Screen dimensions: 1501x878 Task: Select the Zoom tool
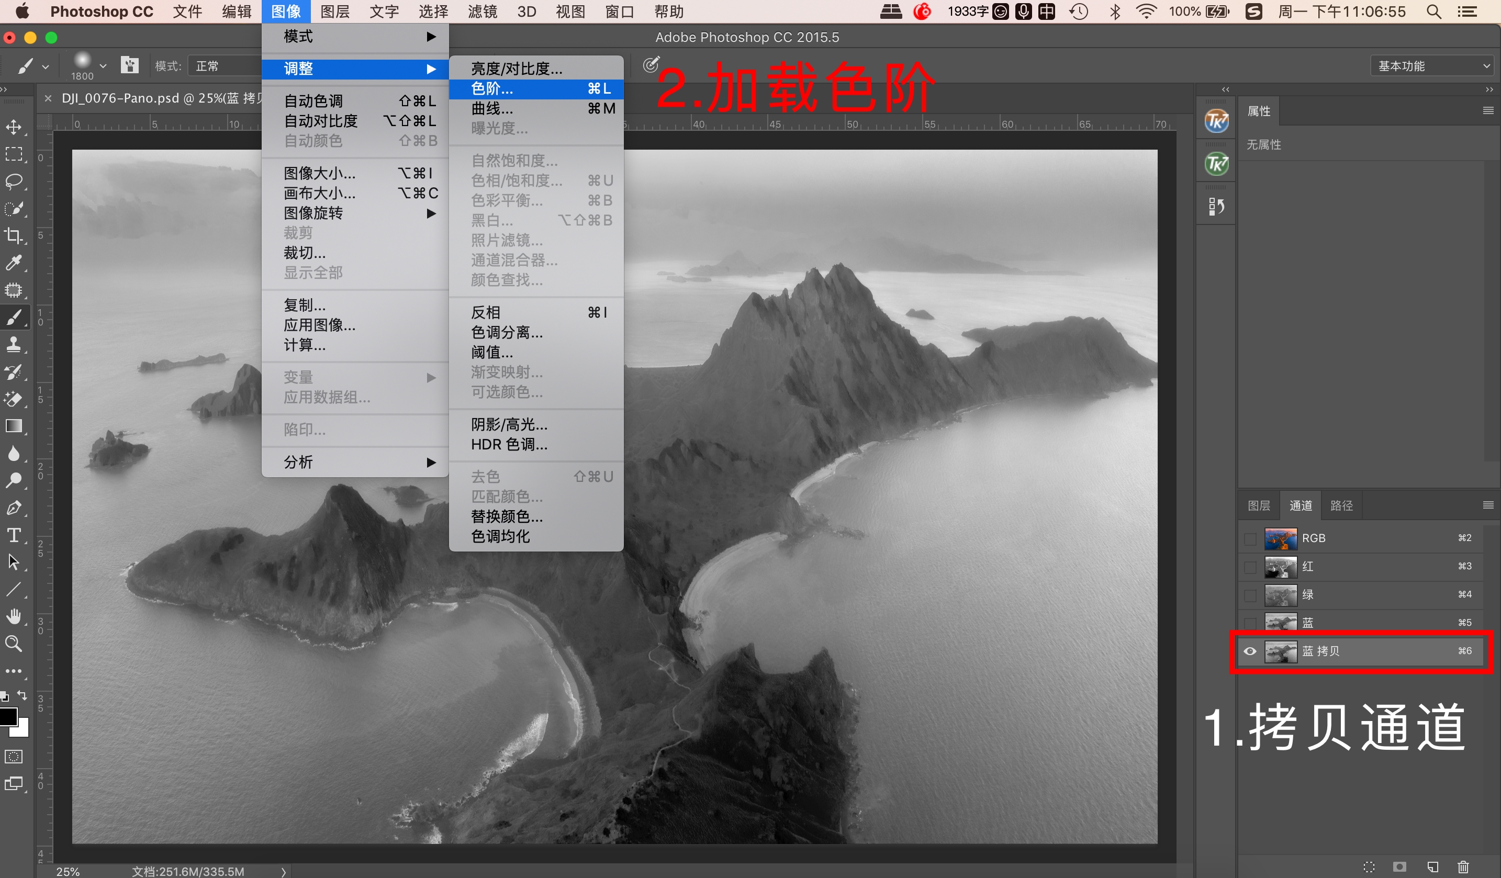[x=14, y=643]
